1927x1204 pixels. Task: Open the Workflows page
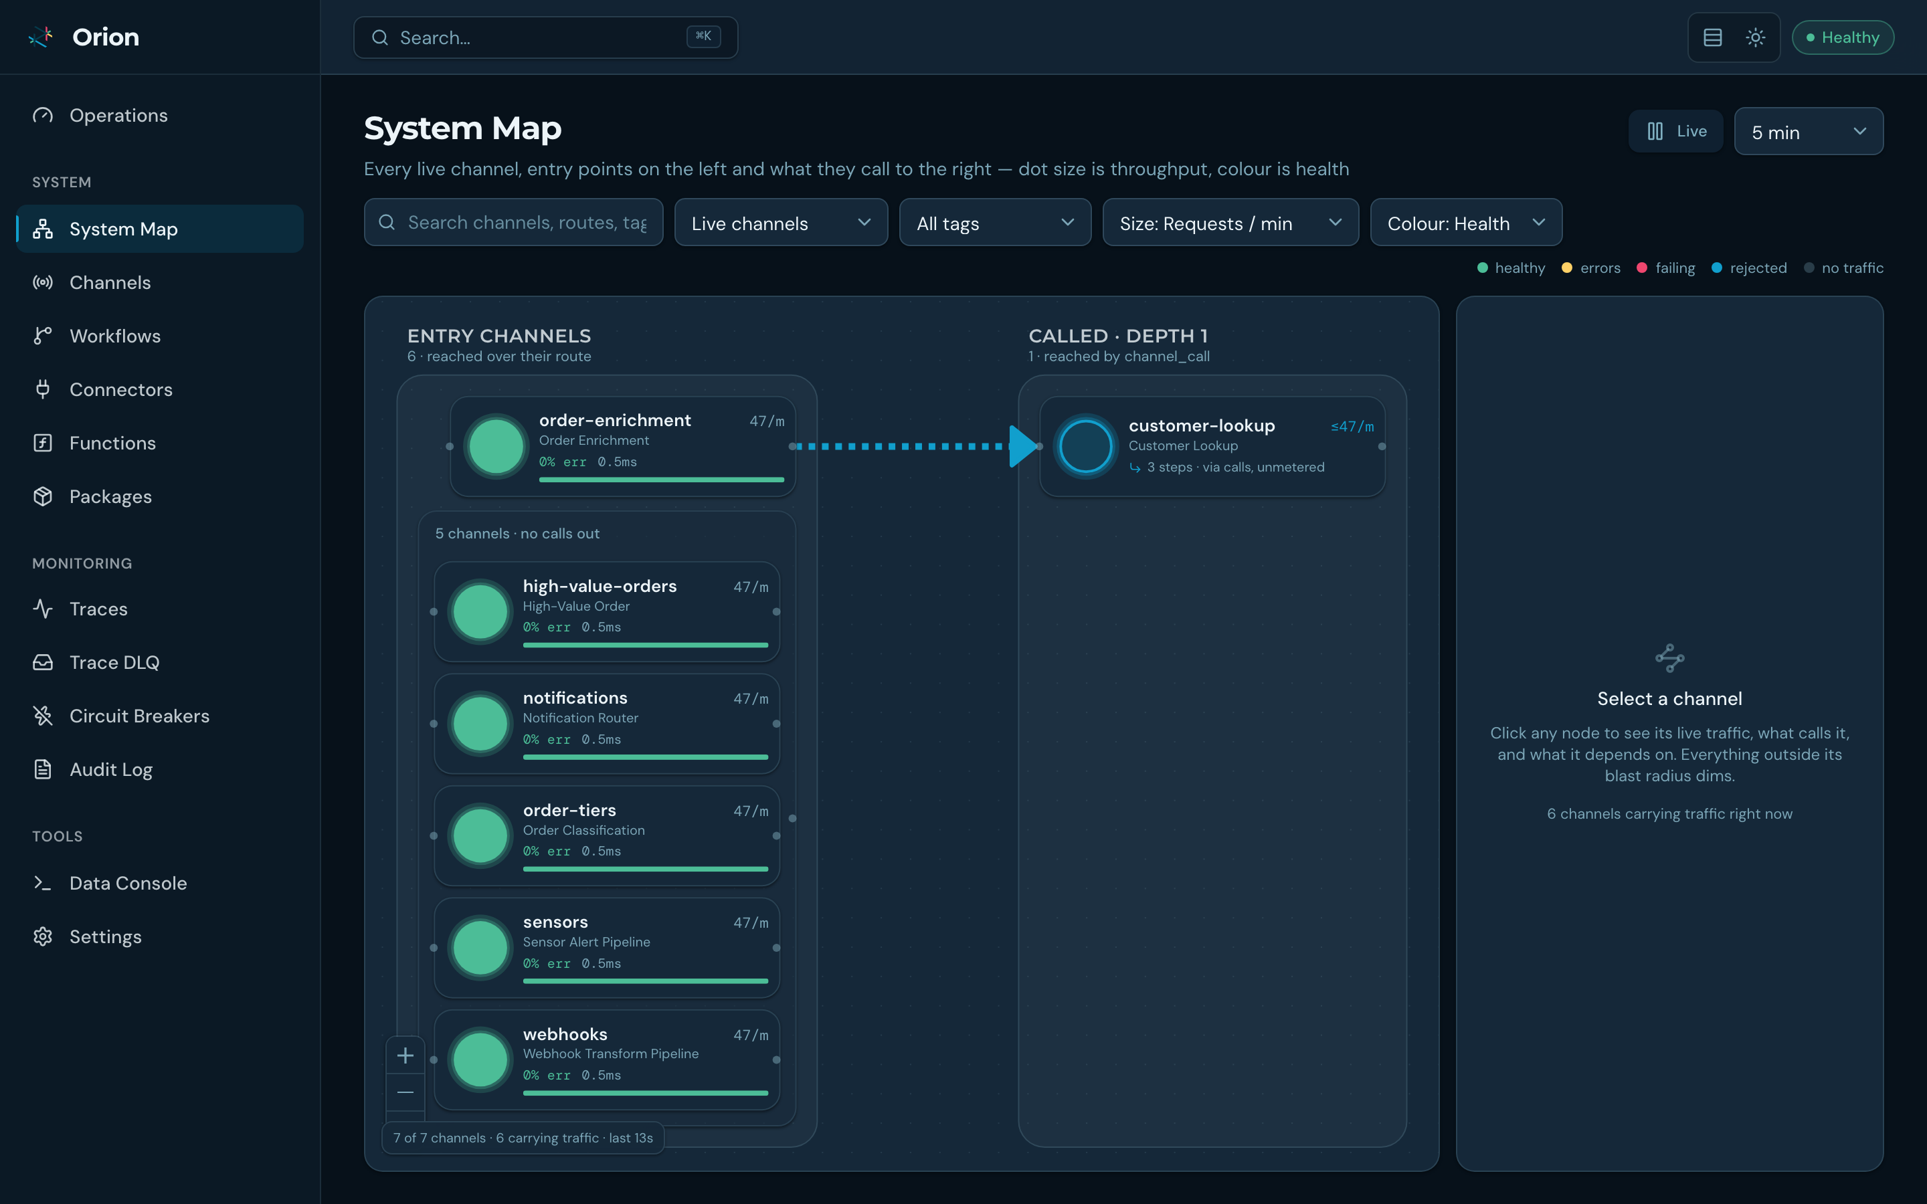click(x=159, y=336)
